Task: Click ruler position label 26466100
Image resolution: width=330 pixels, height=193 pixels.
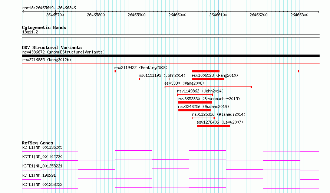Action: click(x=218, y=15)
